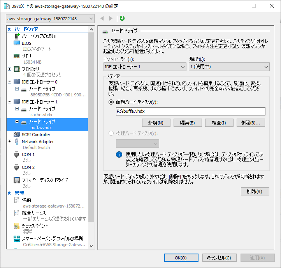
Task: Open the VM selector aws-storage-gateway dropdown
Action: [50, 19]
